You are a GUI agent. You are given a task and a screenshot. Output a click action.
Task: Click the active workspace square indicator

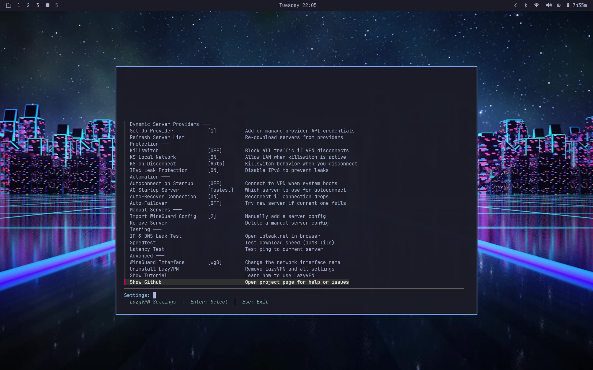tap(47, 5)
